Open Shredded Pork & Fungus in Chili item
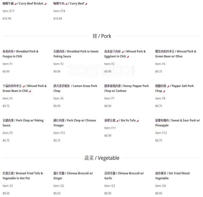This screenshot has width=203, height=197. point(21,54)
